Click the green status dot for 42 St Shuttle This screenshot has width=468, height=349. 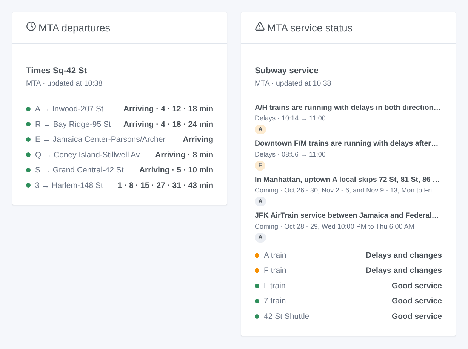257,317
